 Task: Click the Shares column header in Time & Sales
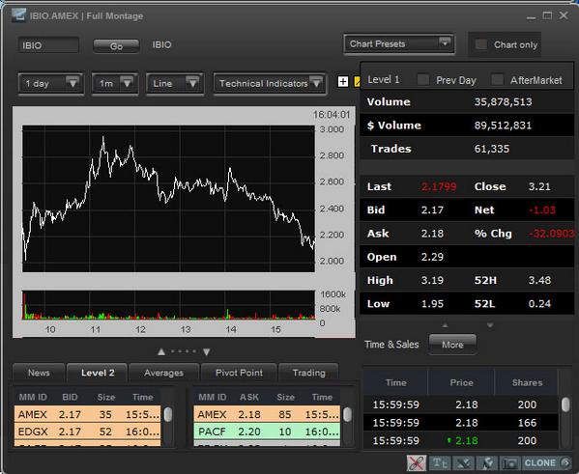[527, 382]
